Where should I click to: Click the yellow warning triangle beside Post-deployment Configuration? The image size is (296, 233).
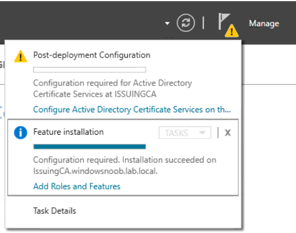(x=21, y=56)
